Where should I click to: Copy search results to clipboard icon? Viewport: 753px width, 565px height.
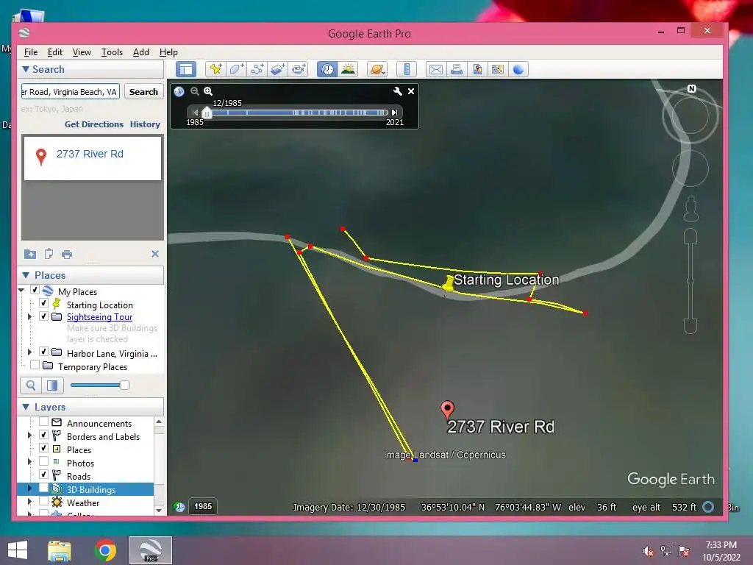point(49,254)
